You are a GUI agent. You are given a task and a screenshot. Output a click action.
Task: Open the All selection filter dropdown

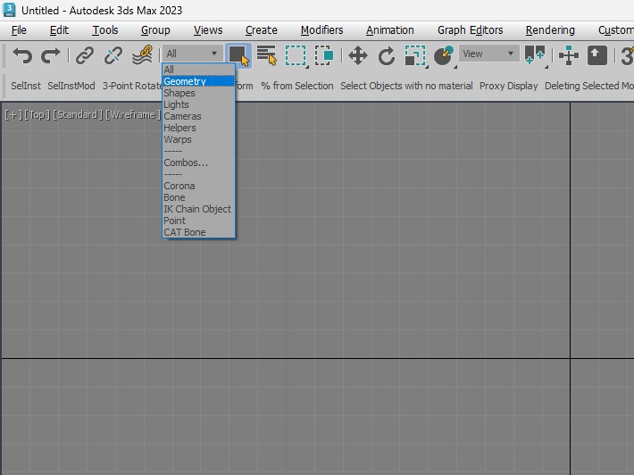click(193, 54)
